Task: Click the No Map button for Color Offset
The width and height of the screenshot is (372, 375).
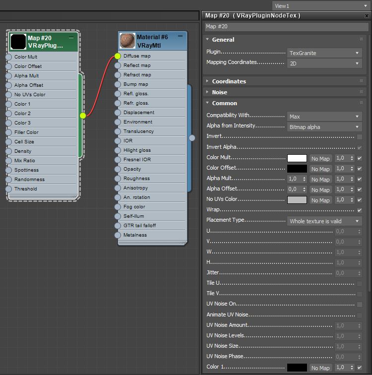Action: (320, 169)
